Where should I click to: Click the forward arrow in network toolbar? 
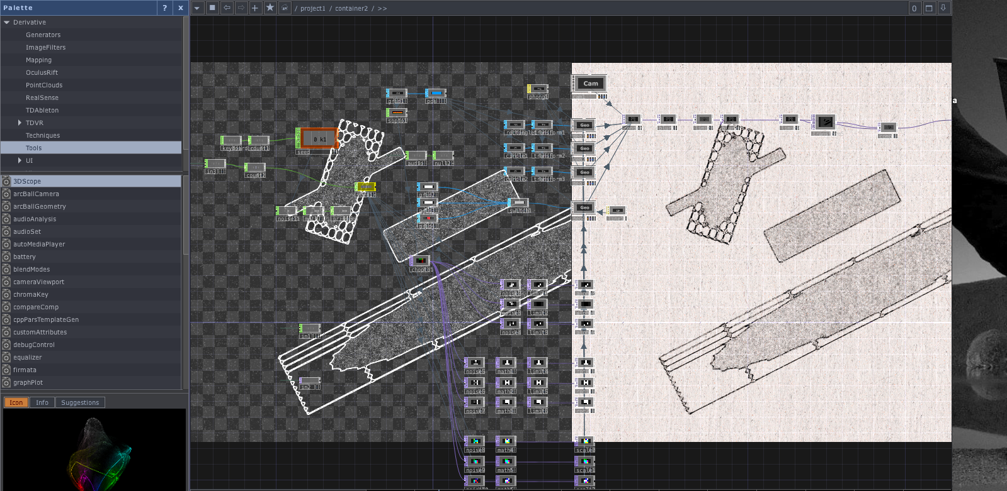(241, 8)
